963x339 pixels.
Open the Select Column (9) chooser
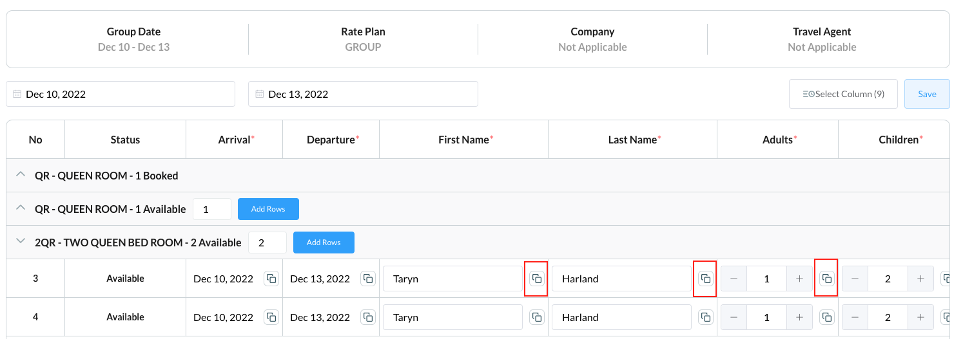[843, 94]
